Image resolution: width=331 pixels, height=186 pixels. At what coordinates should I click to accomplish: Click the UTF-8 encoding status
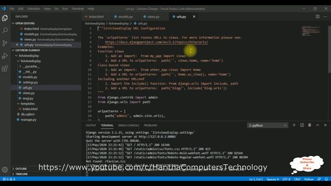click(286, 179)
